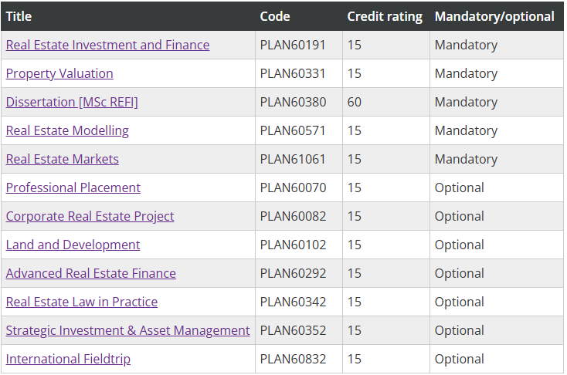This screenshot has width=567, height=375.
Task: Open Real Estate Modelling course page
Action: [67, 130]
